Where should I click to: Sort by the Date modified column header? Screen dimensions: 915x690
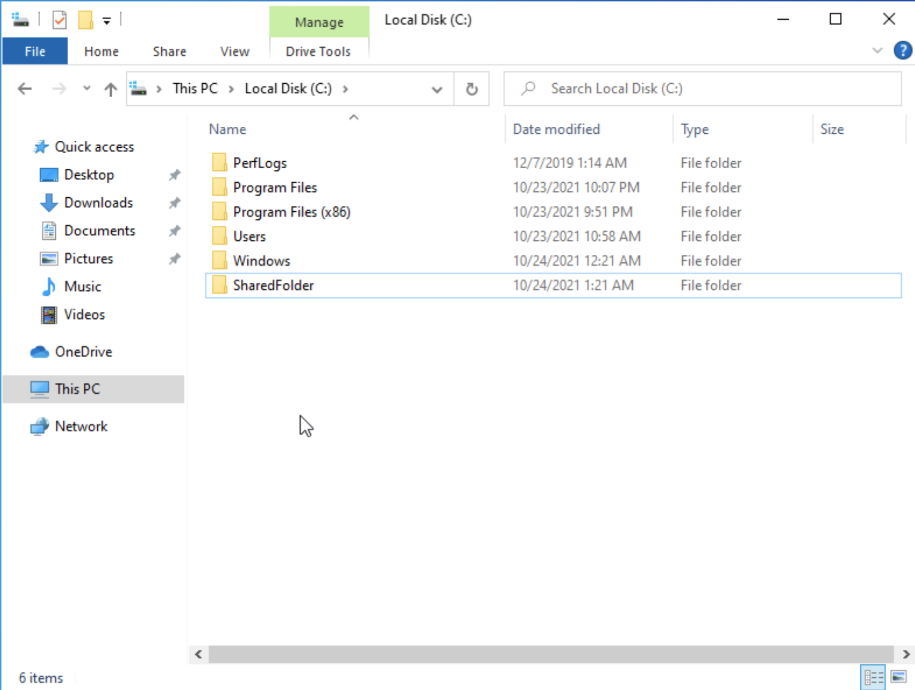click(556, 129)
